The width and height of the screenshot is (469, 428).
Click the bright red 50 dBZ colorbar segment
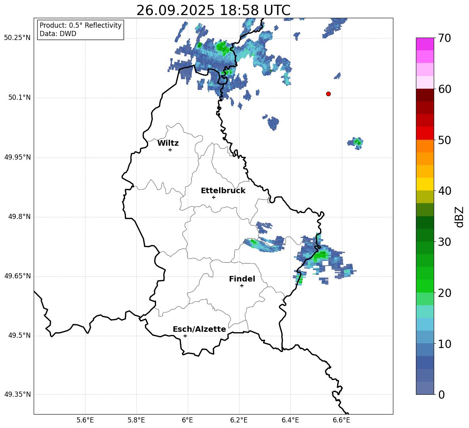tap(425, 133)
